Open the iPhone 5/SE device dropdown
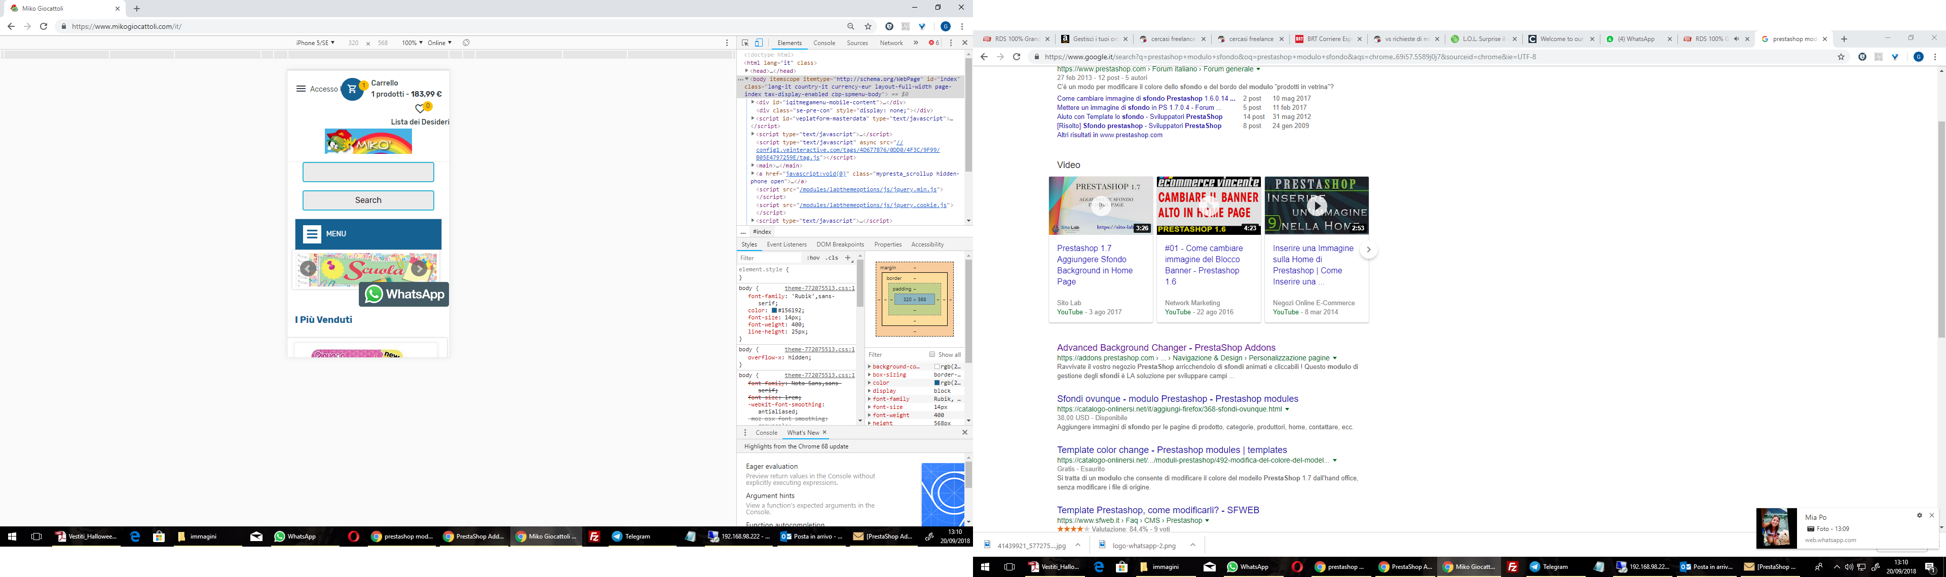The image size is (1946, 577). pyautogui.click(x=315, y=43)
